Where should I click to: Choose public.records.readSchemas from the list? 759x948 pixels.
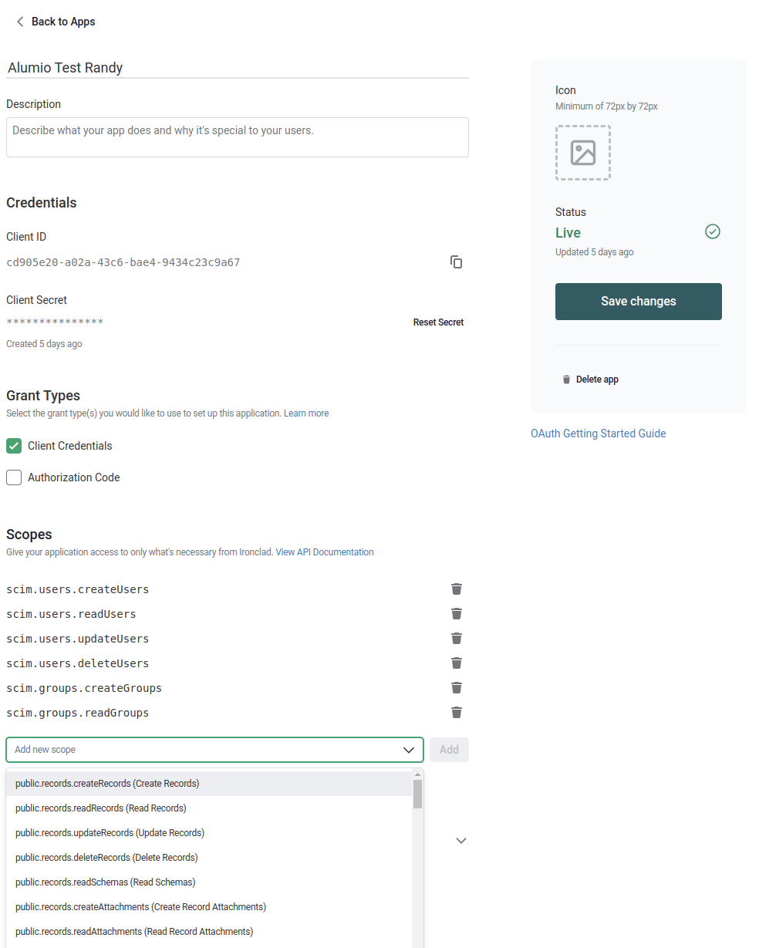tap(105, 882)
